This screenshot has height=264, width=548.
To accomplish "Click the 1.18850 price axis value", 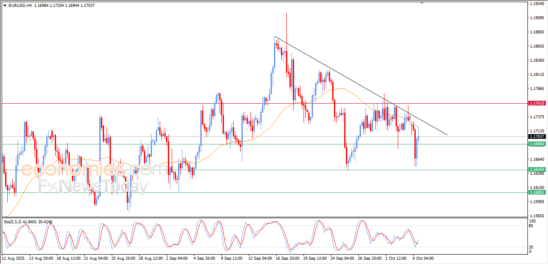I will (x=537, y=32).
